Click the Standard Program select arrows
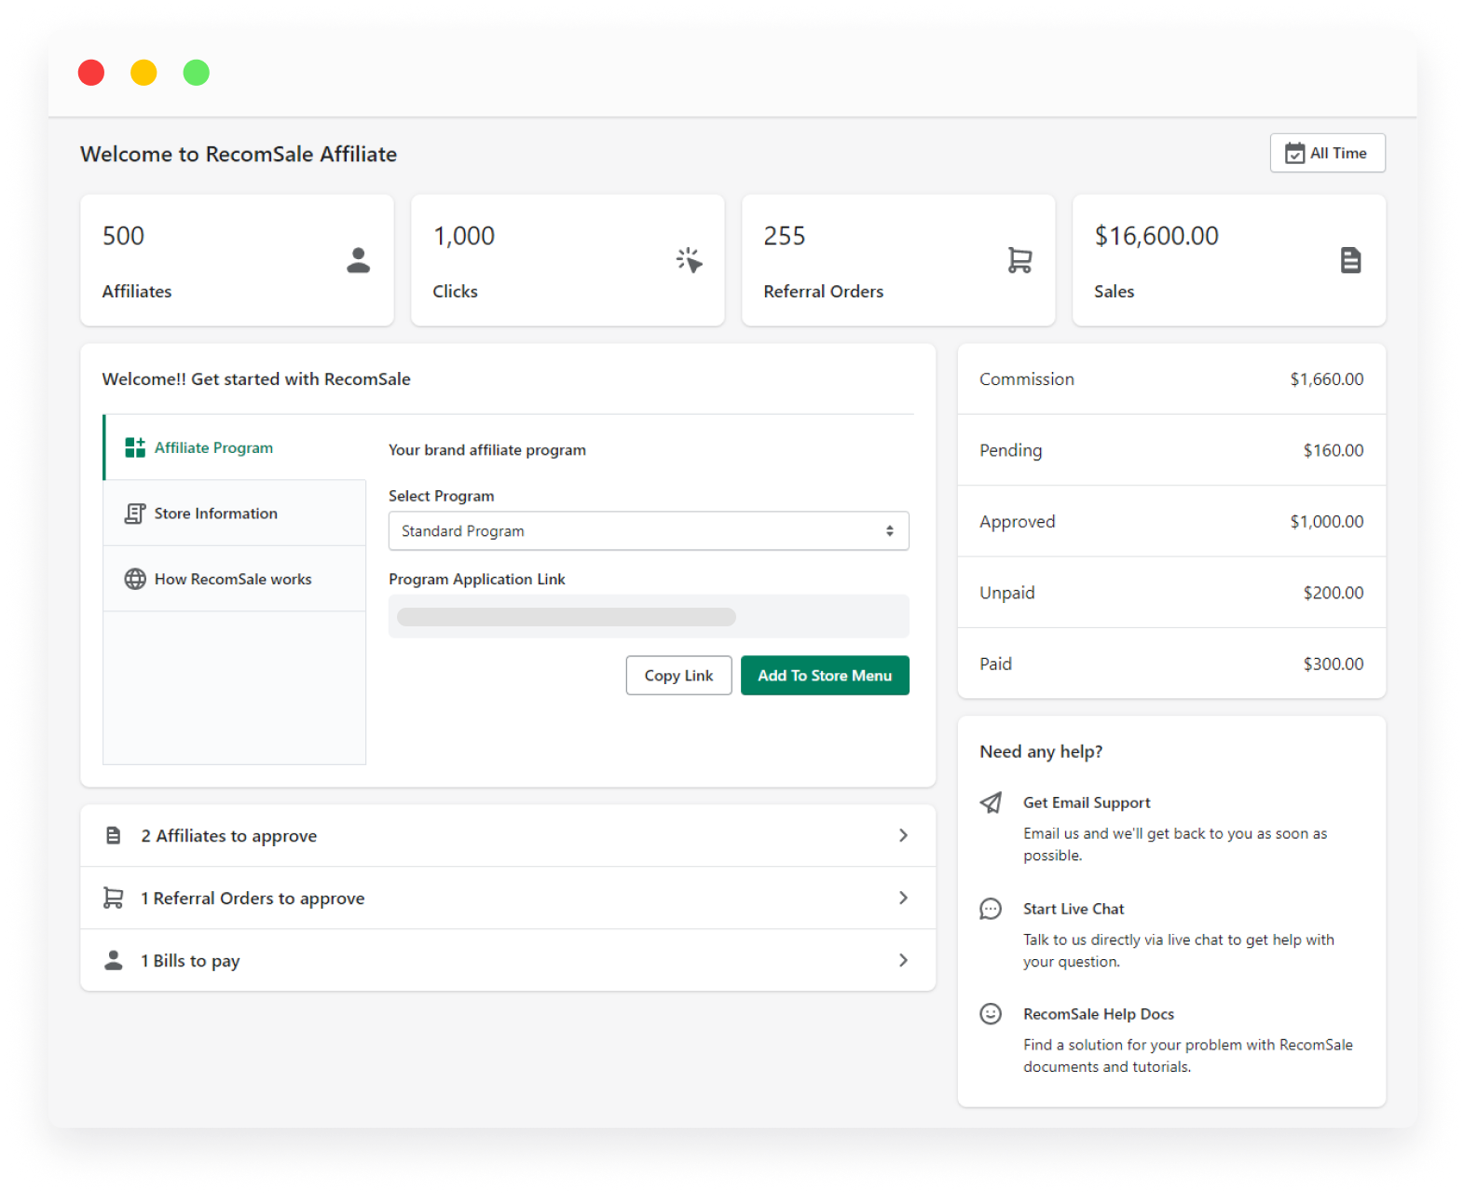The height and width of the screenshot is (1193, 1464). tap(890, 530)
